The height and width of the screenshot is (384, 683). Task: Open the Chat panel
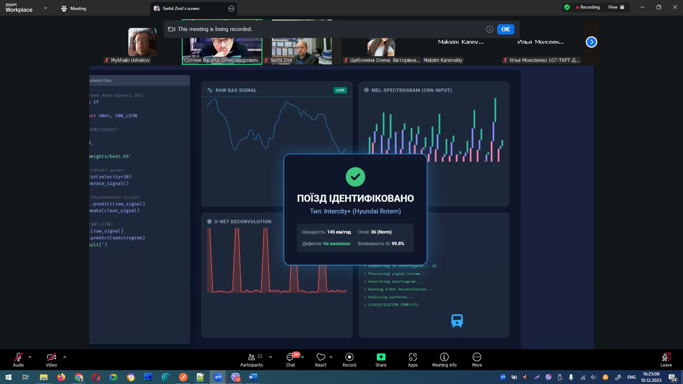pyautogui.click(x=290, y=359)
